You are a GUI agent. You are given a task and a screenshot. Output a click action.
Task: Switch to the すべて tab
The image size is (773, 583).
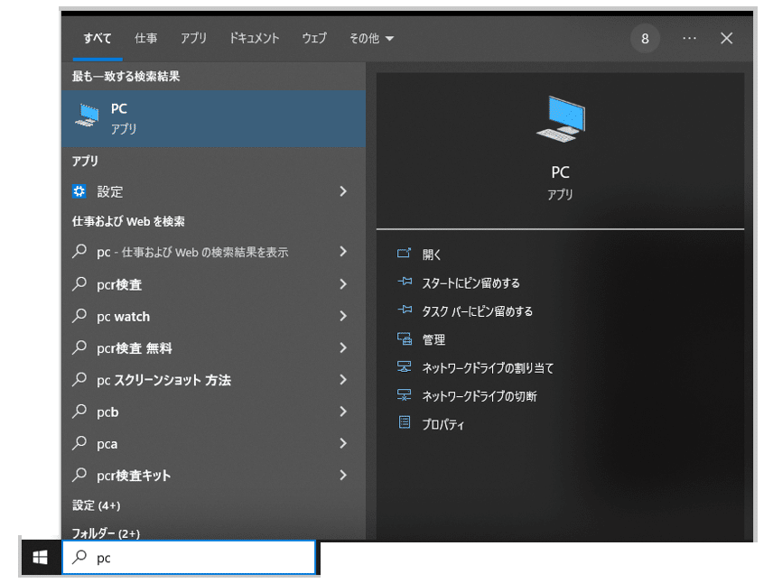(x=98, y=38)
